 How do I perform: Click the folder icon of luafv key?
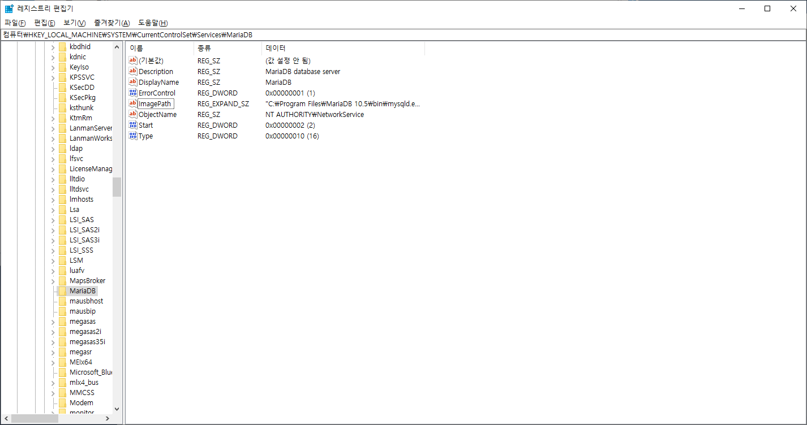click(62, 270)
